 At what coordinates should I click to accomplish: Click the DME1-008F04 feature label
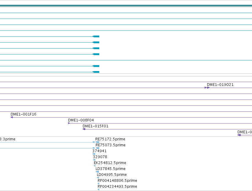(81, 120)
